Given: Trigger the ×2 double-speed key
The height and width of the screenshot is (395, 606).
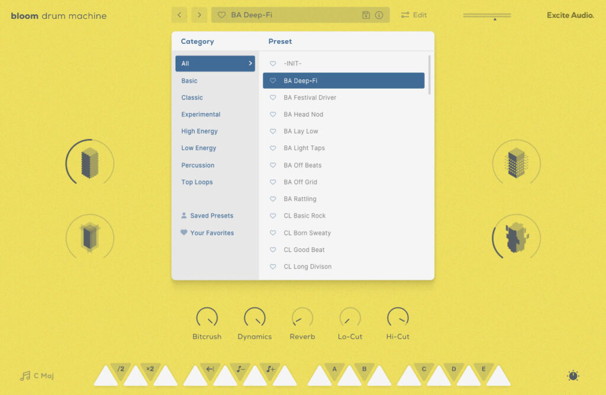Looking at the screenshot, I should [150, 370].
